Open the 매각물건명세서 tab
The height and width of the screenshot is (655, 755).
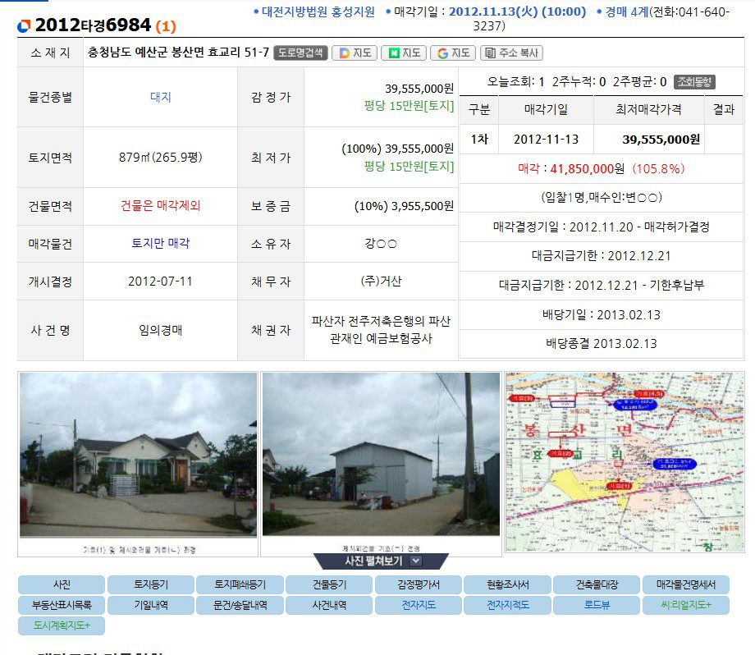pyautogui.click(x=685, y=585)
